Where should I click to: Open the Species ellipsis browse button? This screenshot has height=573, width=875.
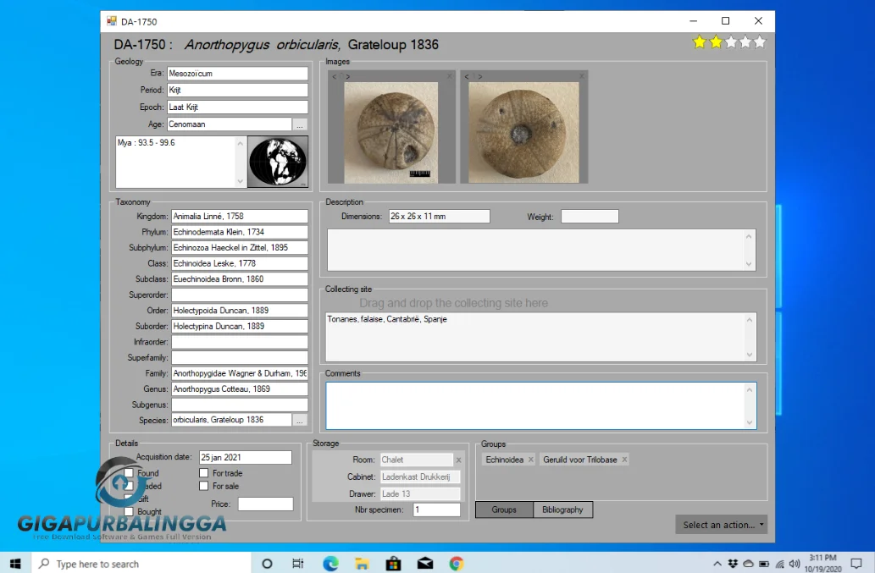(x=300, y=421)
